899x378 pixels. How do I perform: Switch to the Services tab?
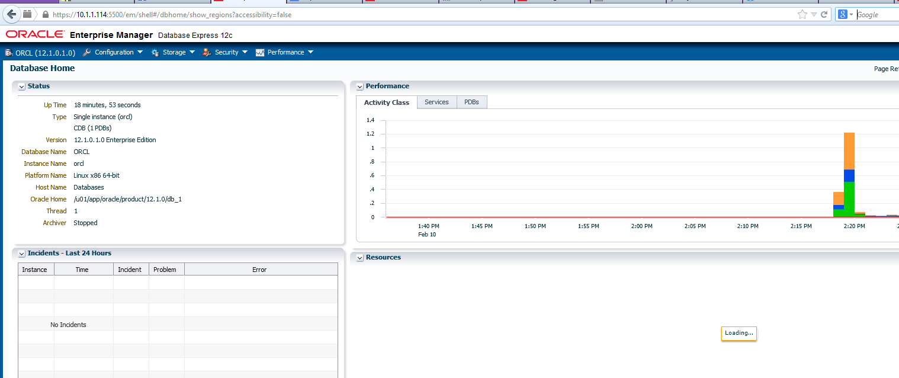[436, 102]
